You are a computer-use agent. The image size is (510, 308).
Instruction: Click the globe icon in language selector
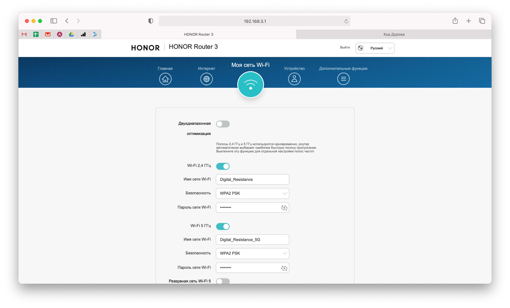[x=361, y=48]
